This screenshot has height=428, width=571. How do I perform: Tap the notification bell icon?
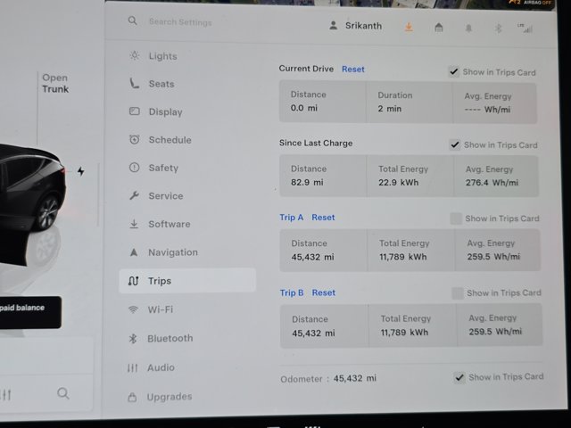(468, 29)
